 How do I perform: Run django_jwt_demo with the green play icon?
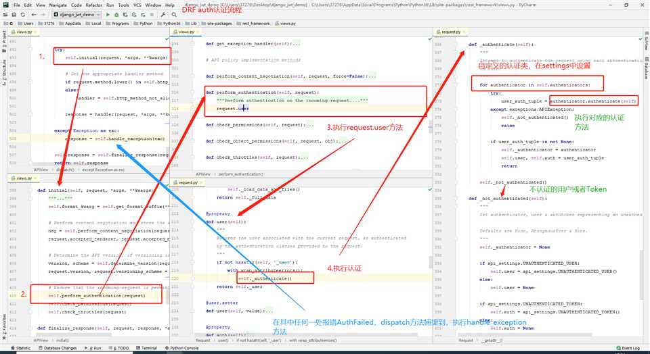pos(108,14)
